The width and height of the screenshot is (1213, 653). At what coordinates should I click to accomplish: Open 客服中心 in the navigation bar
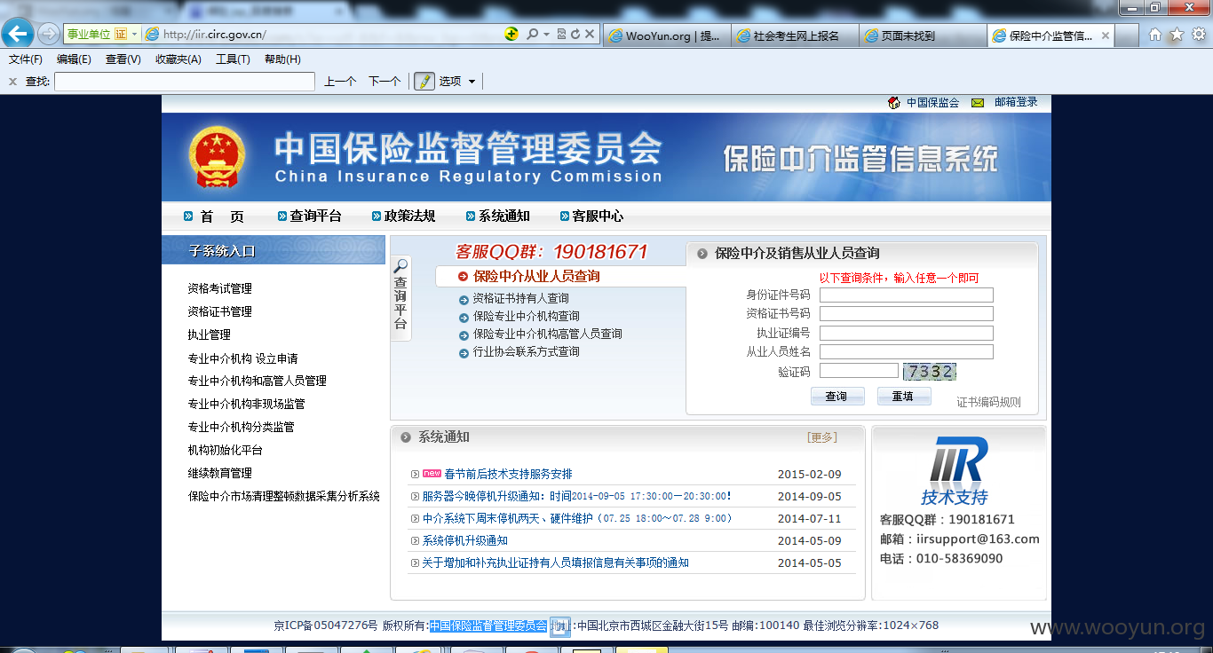[598, 216]
